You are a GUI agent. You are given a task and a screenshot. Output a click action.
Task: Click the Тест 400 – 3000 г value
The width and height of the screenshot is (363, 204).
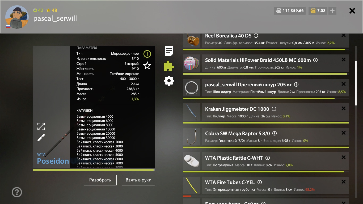point(129,79)
